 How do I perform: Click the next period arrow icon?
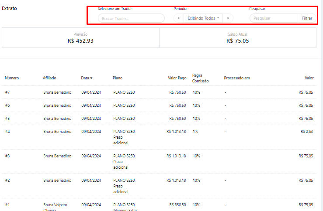click(x=228, y=18)
